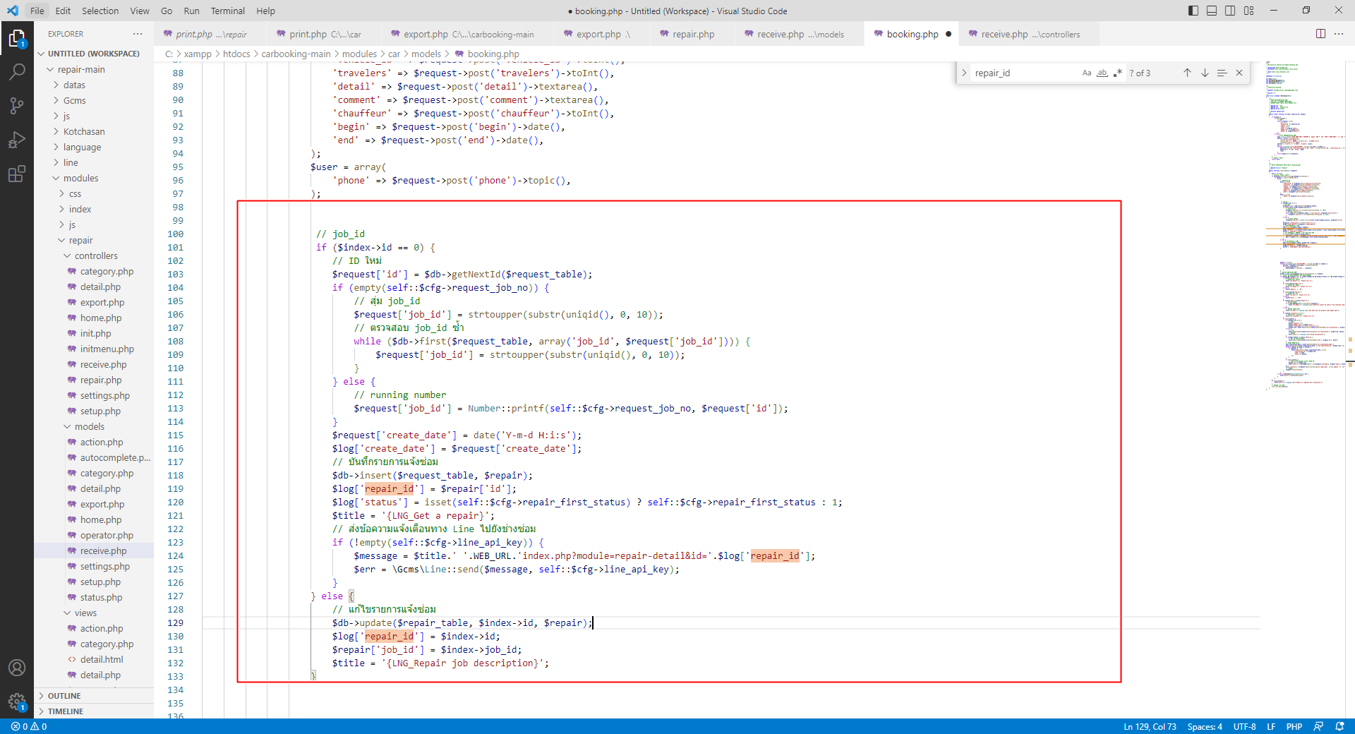Toggle Use Regular Expression in find widget
The height and width of the screenshot is (734, 1355).
1118,73
